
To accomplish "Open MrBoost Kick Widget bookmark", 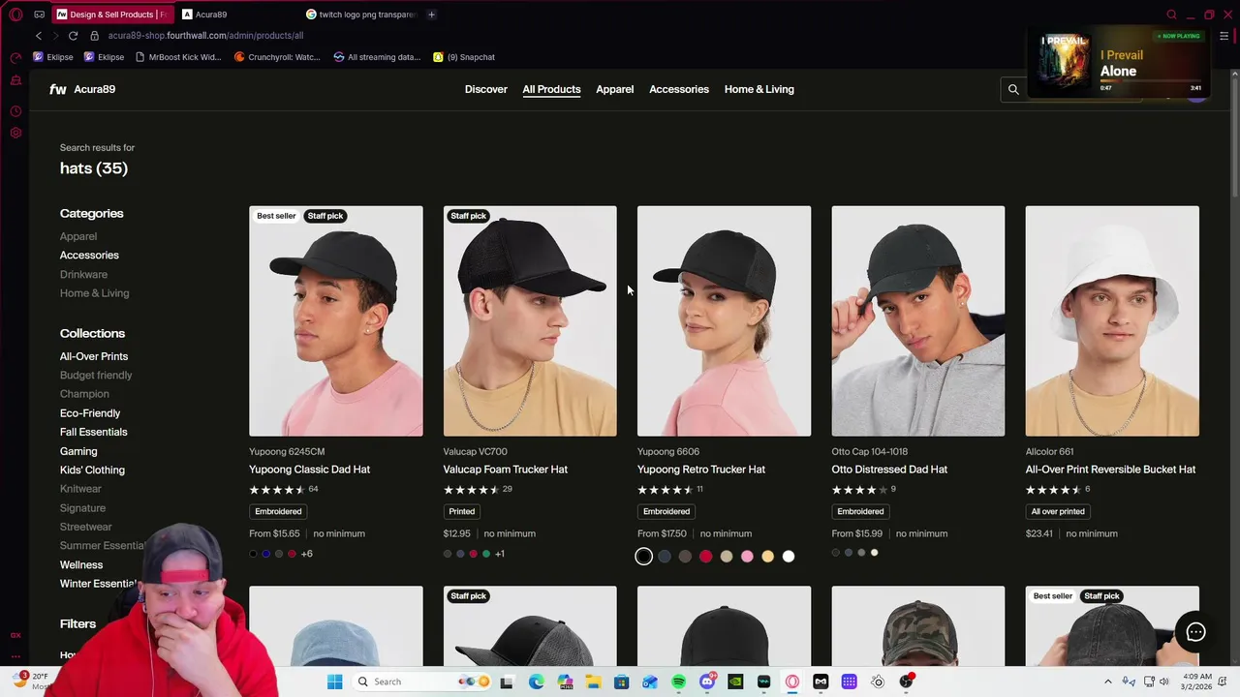I will tap(178, 57).
